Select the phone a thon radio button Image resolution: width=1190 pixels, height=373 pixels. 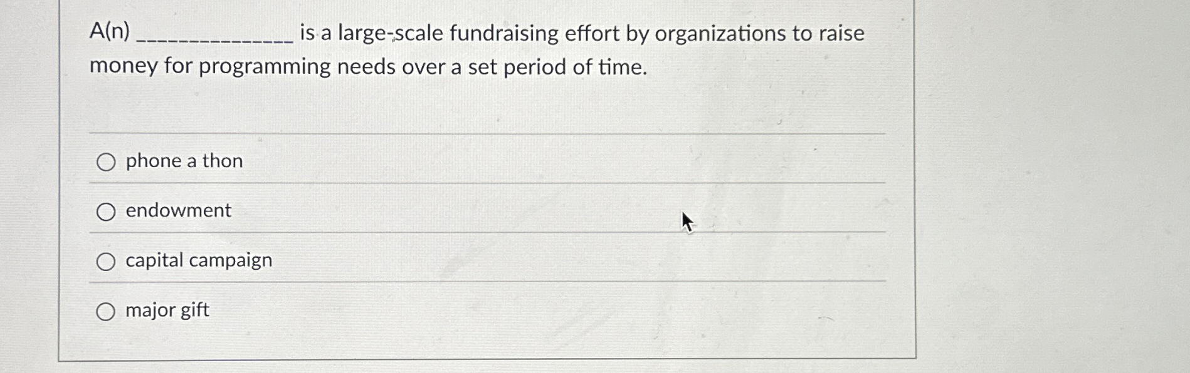[107, 162]
